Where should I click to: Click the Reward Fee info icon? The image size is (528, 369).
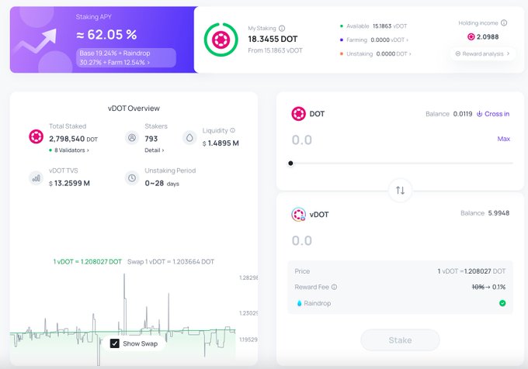point(334,287)
